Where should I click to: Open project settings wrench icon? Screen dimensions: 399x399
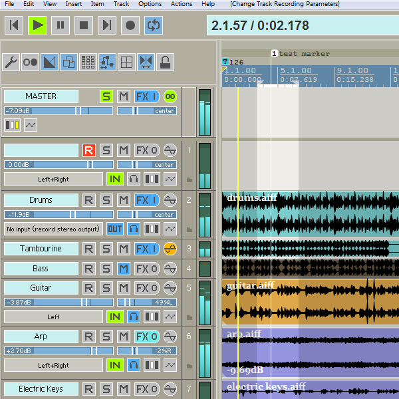[11, 63]
